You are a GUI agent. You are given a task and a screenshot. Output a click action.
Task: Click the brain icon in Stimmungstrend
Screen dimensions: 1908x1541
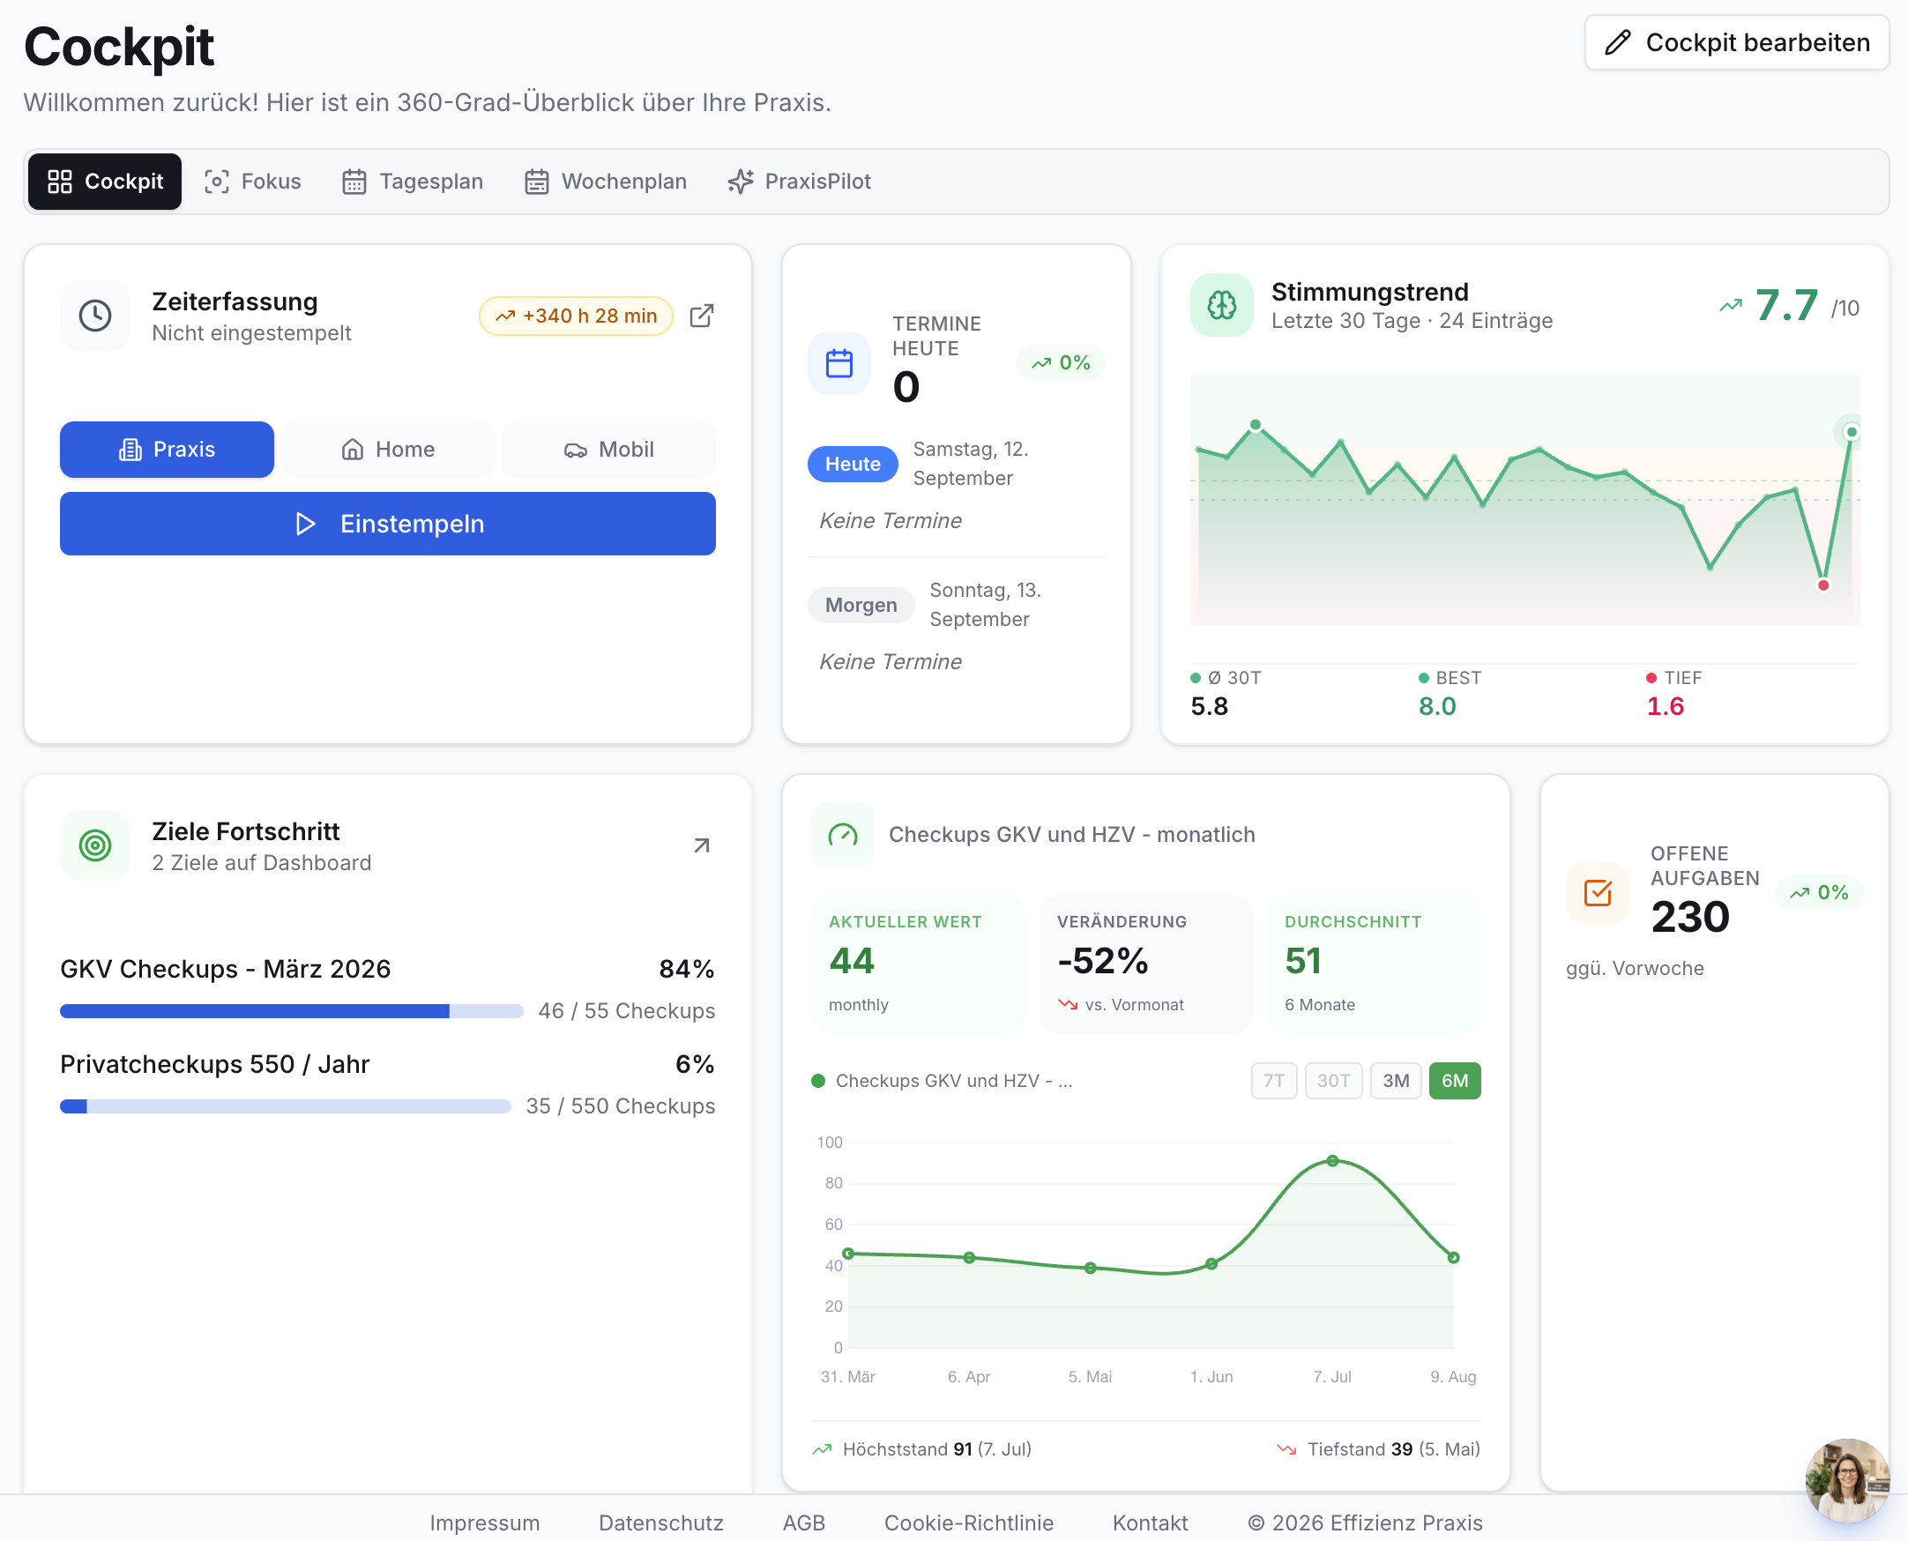pyautogui.click(x=1222, y=305)
